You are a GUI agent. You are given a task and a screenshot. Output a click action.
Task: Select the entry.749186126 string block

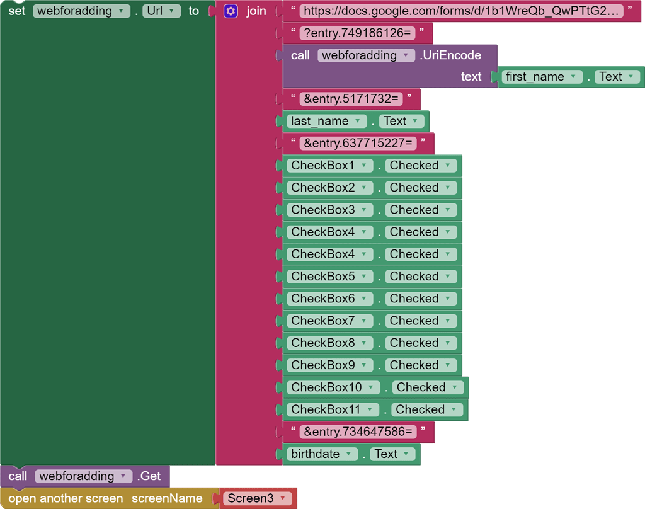point(358,33)
